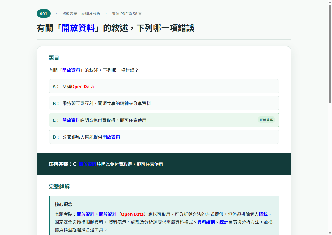Open 開放資料 link in the question text
The width and height of the screenshot is (332, 235).
pos(71,70)
